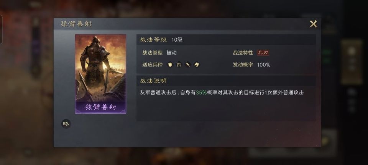Select the bow archer troop icon
Image resolution: width=368 pixels, height=165 pixels.
click(x=179, y=65)
